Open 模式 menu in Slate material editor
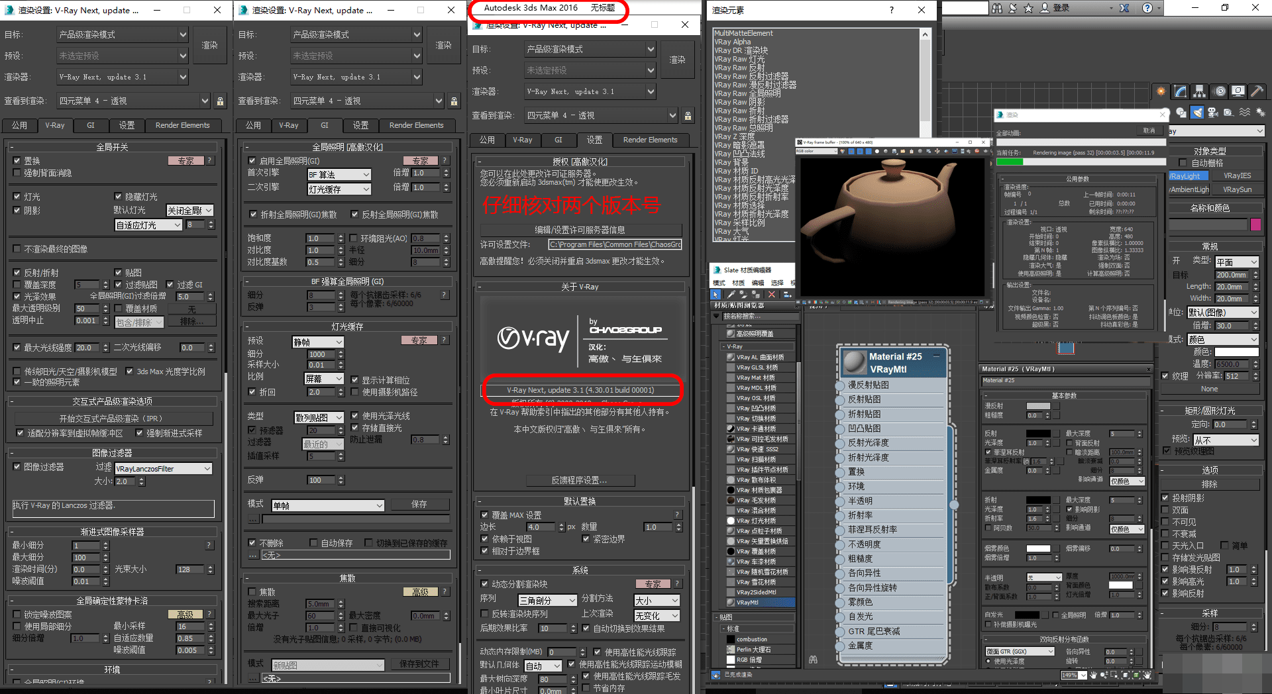 pyautogui.click(x=719, y=283)
